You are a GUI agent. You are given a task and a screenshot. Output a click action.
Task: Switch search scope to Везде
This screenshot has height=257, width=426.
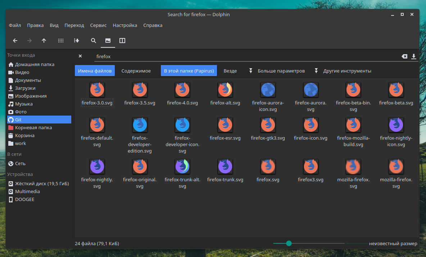click(230, 71)
